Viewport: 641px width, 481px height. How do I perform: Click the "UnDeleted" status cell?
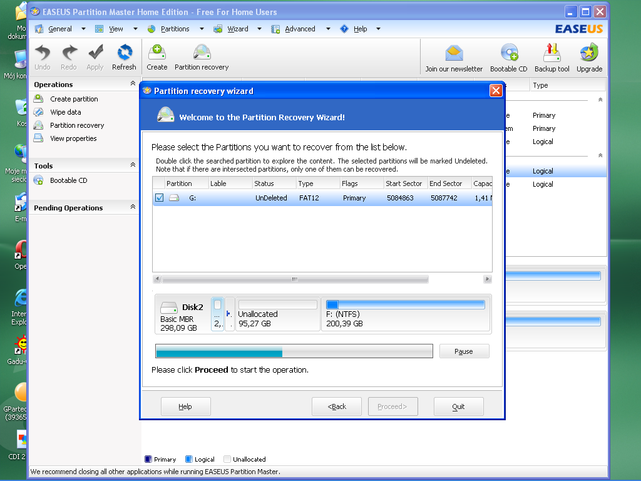tap(271, 198)
